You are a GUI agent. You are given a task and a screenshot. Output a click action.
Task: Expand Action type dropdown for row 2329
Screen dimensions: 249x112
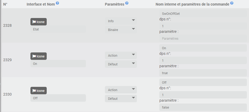click(x=121, y=55)
